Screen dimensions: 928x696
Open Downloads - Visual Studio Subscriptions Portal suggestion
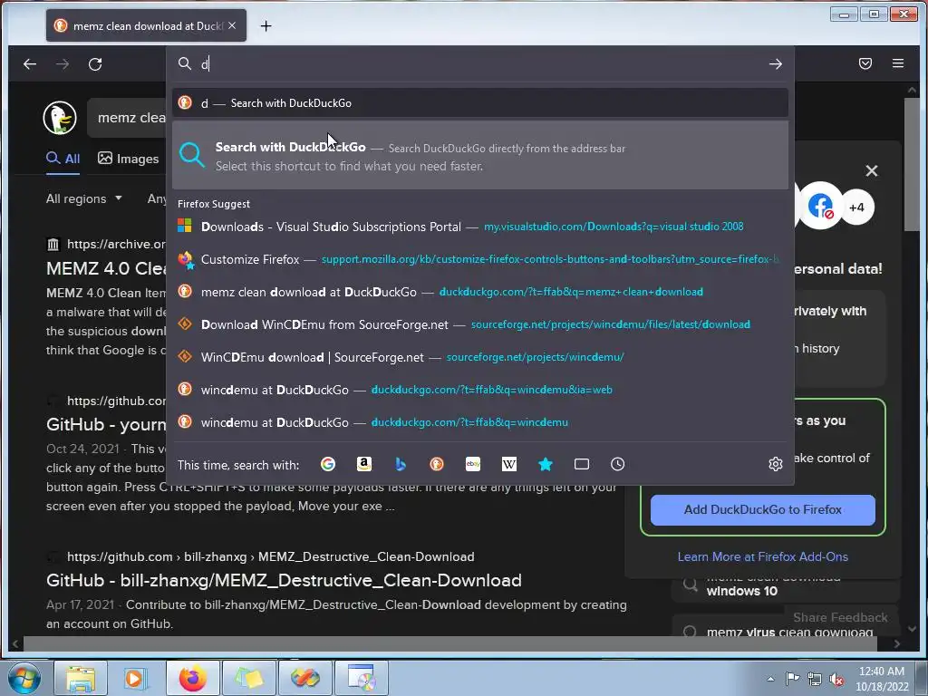(480, 227)
